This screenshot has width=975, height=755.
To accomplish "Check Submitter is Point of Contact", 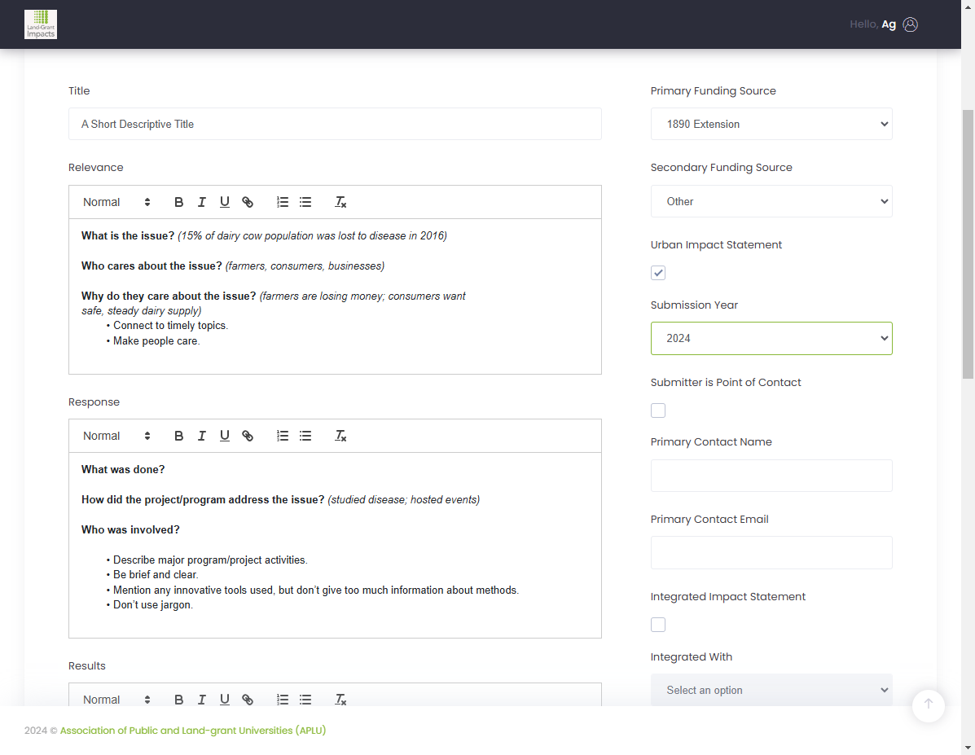I will coord(658,410).
